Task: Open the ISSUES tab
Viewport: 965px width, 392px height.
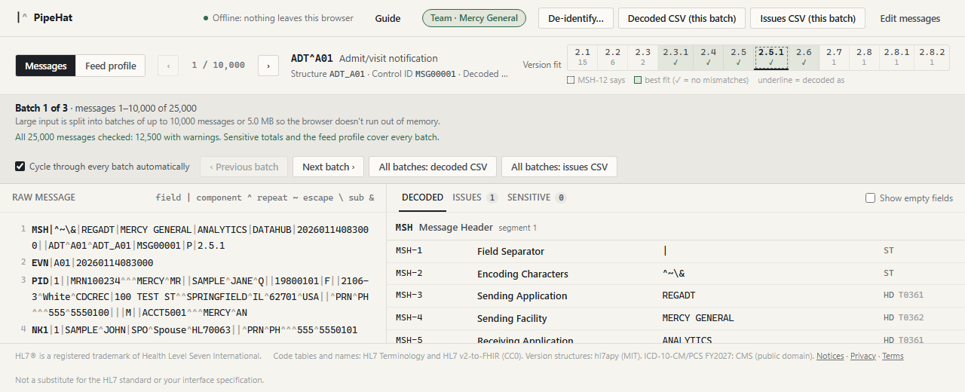Action: pyautogui.click(x=475, y=198)
